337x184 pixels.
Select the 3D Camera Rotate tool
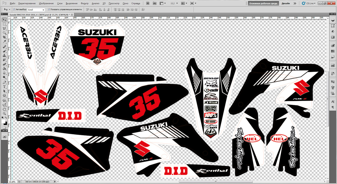click(4, 105)
